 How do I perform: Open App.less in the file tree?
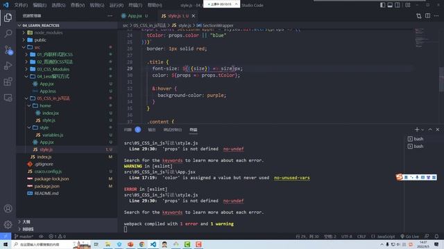[x=48, y=91]
